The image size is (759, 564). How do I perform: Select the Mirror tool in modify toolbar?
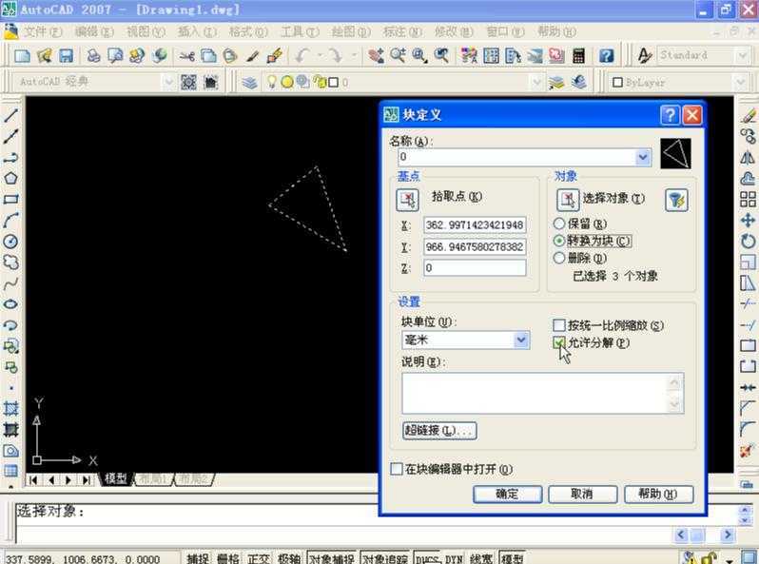[x=748, y=157]
